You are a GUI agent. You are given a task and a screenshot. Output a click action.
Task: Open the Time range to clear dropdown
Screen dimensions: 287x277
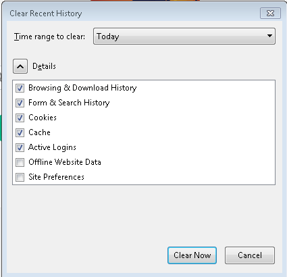click(x=184, y=36)
